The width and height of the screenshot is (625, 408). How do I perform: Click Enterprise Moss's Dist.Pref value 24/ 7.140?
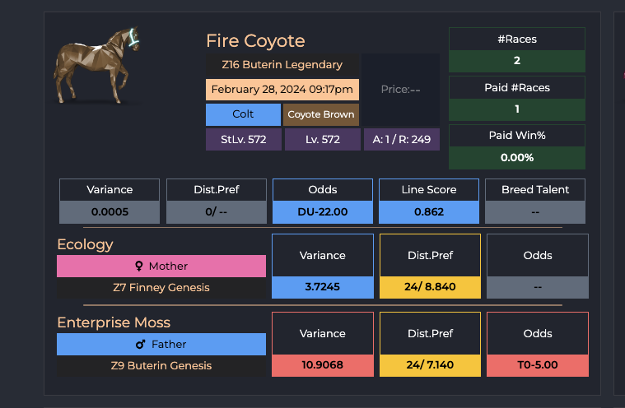click(x=430, y=365)
